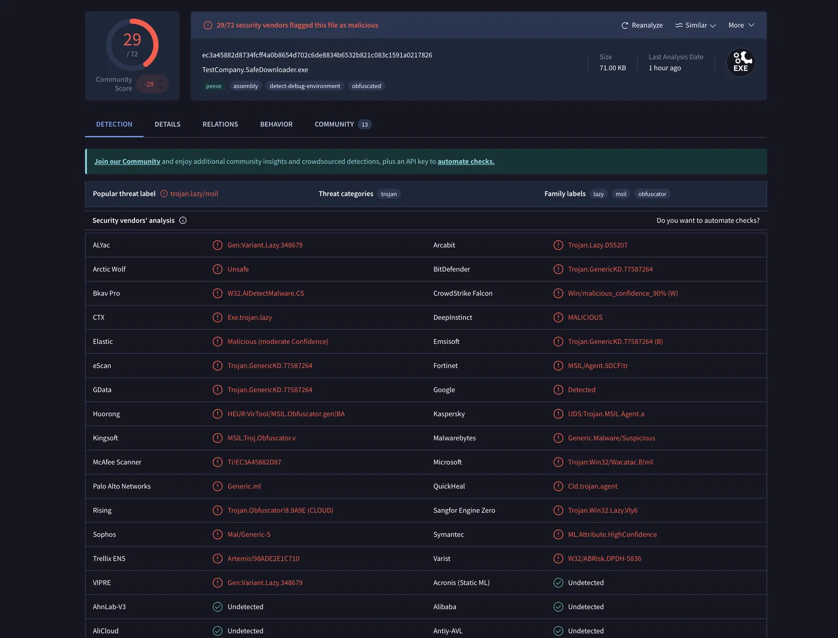Open the automate checks. link in banner

(x=466, y=161)
